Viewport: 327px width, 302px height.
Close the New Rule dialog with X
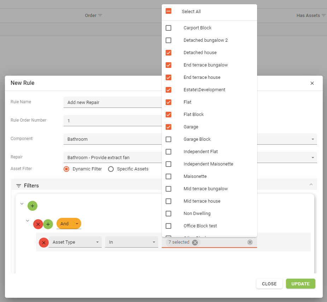[x=312, y=83]
